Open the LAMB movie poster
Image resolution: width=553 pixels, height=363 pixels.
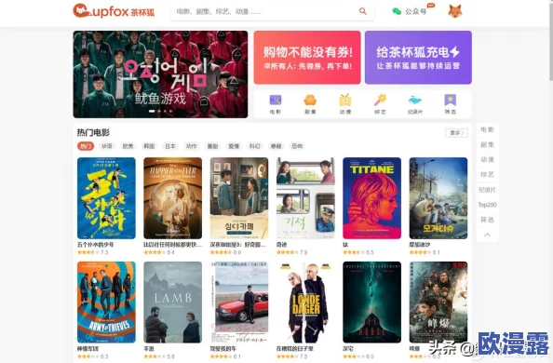click(x=173, y=302)
